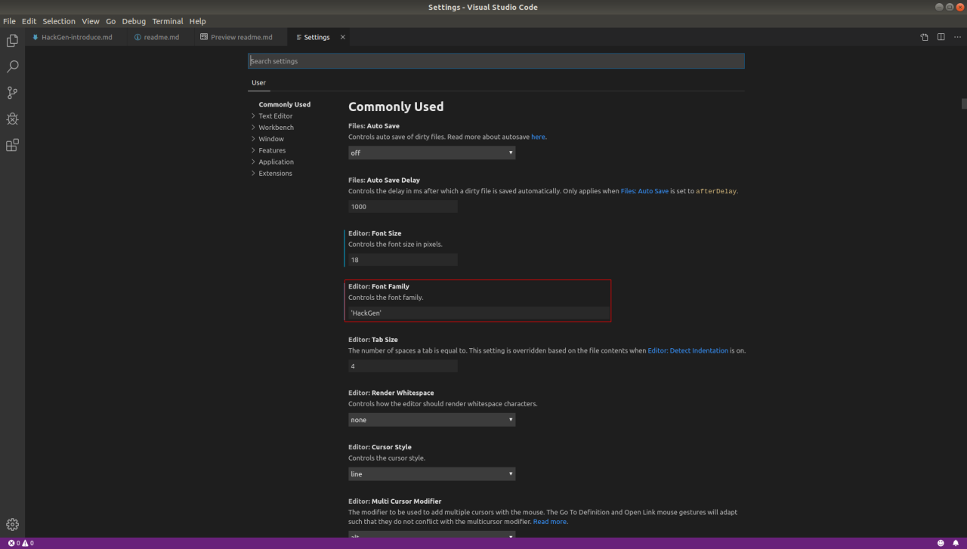Click the settings scrollbar thumb
The width and height of the screenshot is (967, 549).
964,103
